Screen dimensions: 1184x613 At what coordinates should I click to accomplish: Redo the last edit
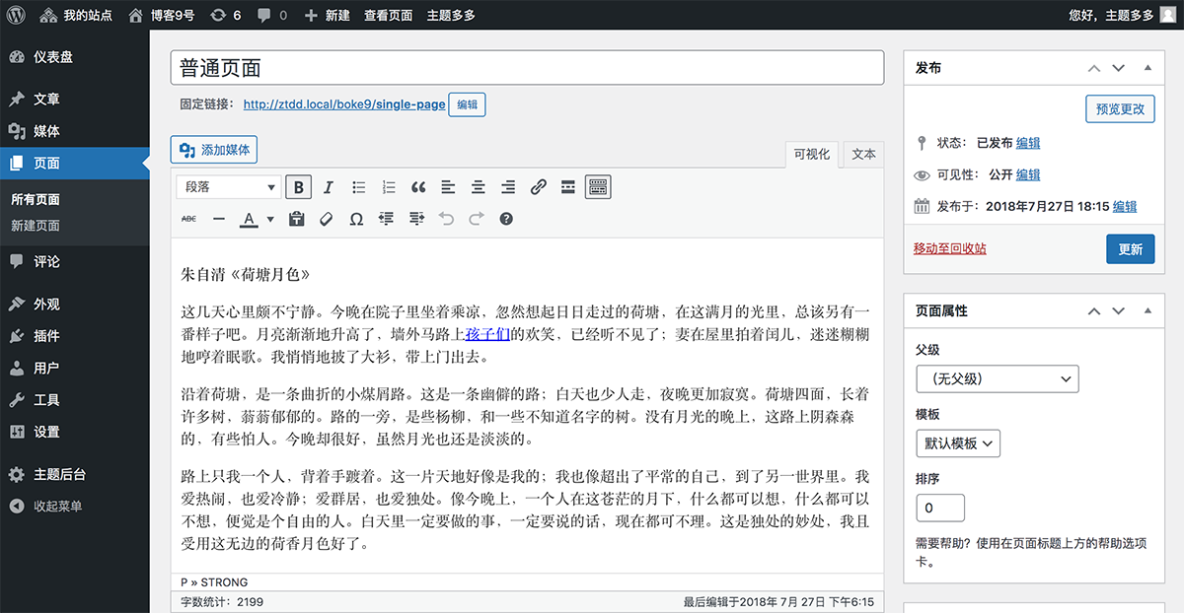click(477, 219)
